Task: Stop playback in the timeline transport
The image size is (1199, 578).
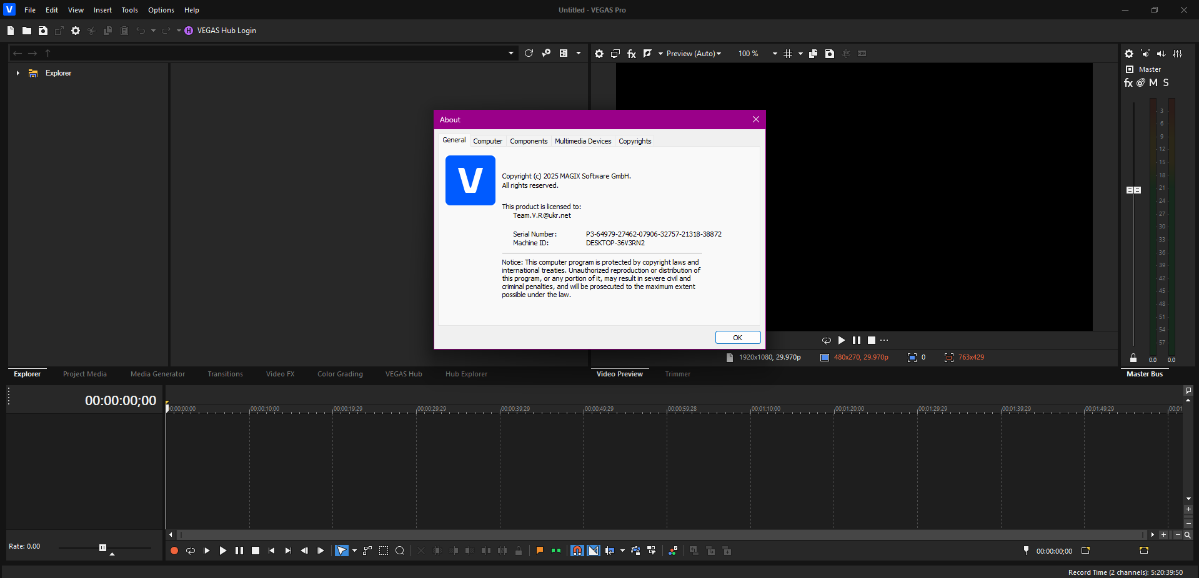Action: 256,551
